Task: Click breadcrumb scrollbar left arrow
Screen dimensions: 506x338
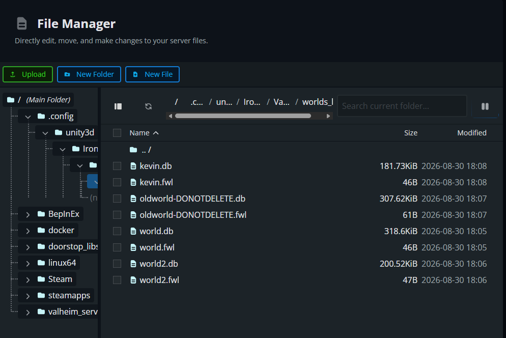Action: [171, 116]
